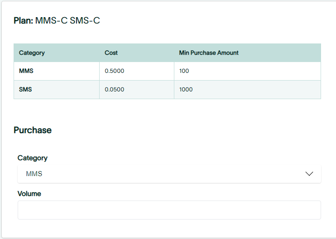Click the bold Plan: label
The width and height of the screenshot is (336, 239).
pos(24,20)
